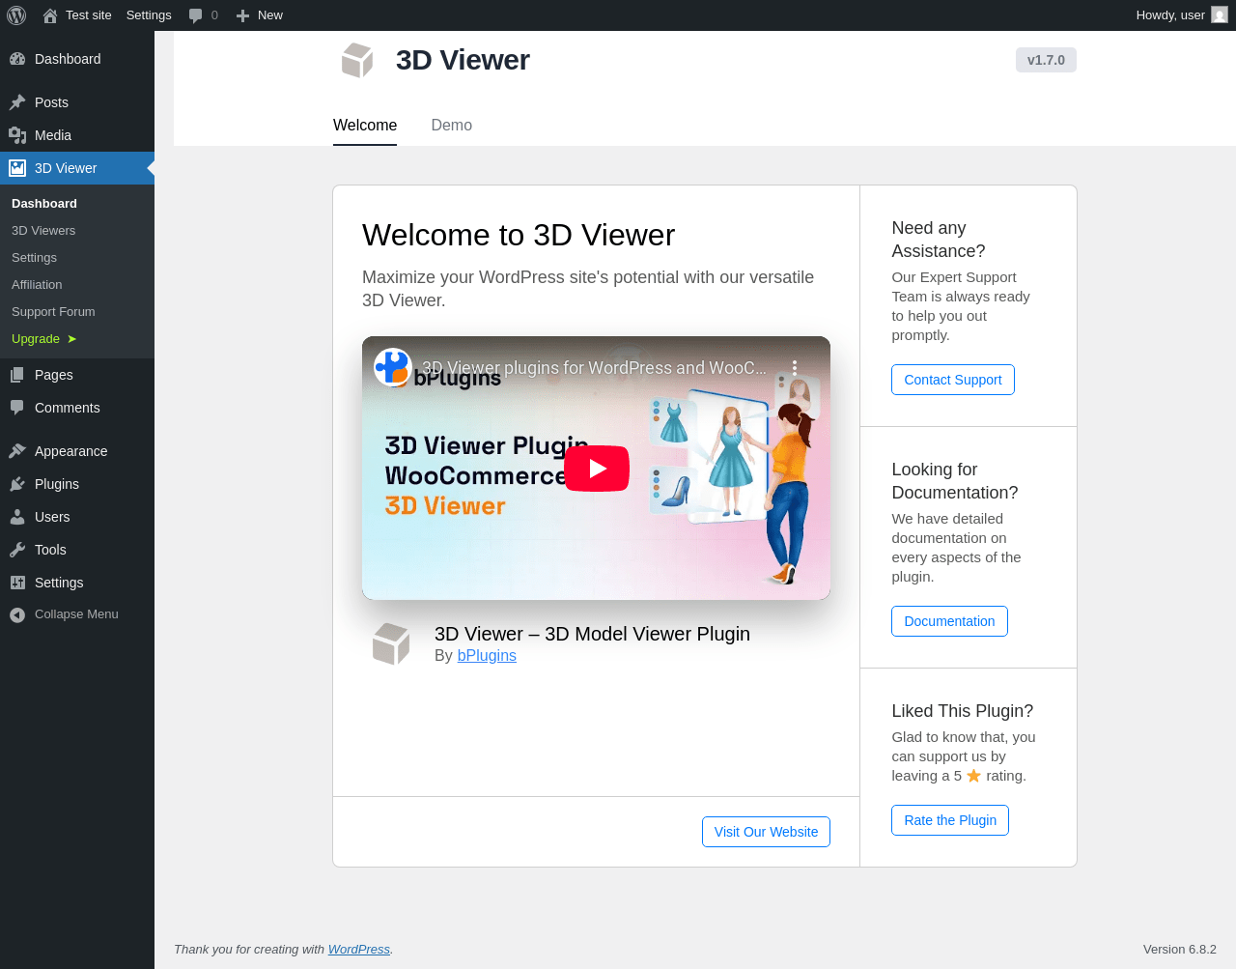Screen dimensions: 1236x969
Task: Click Howdy, user account menu
Action: (1181, 15)
